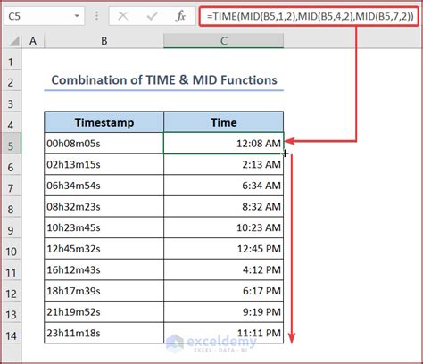Select cell showing 6:34 AM
This screenshot has height=364, width=423.
point(224,186)
